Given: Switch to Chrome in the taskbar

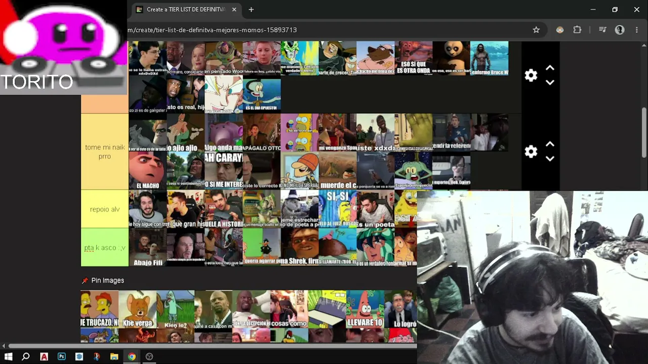Looking at the screenshot, I should 132,356.
